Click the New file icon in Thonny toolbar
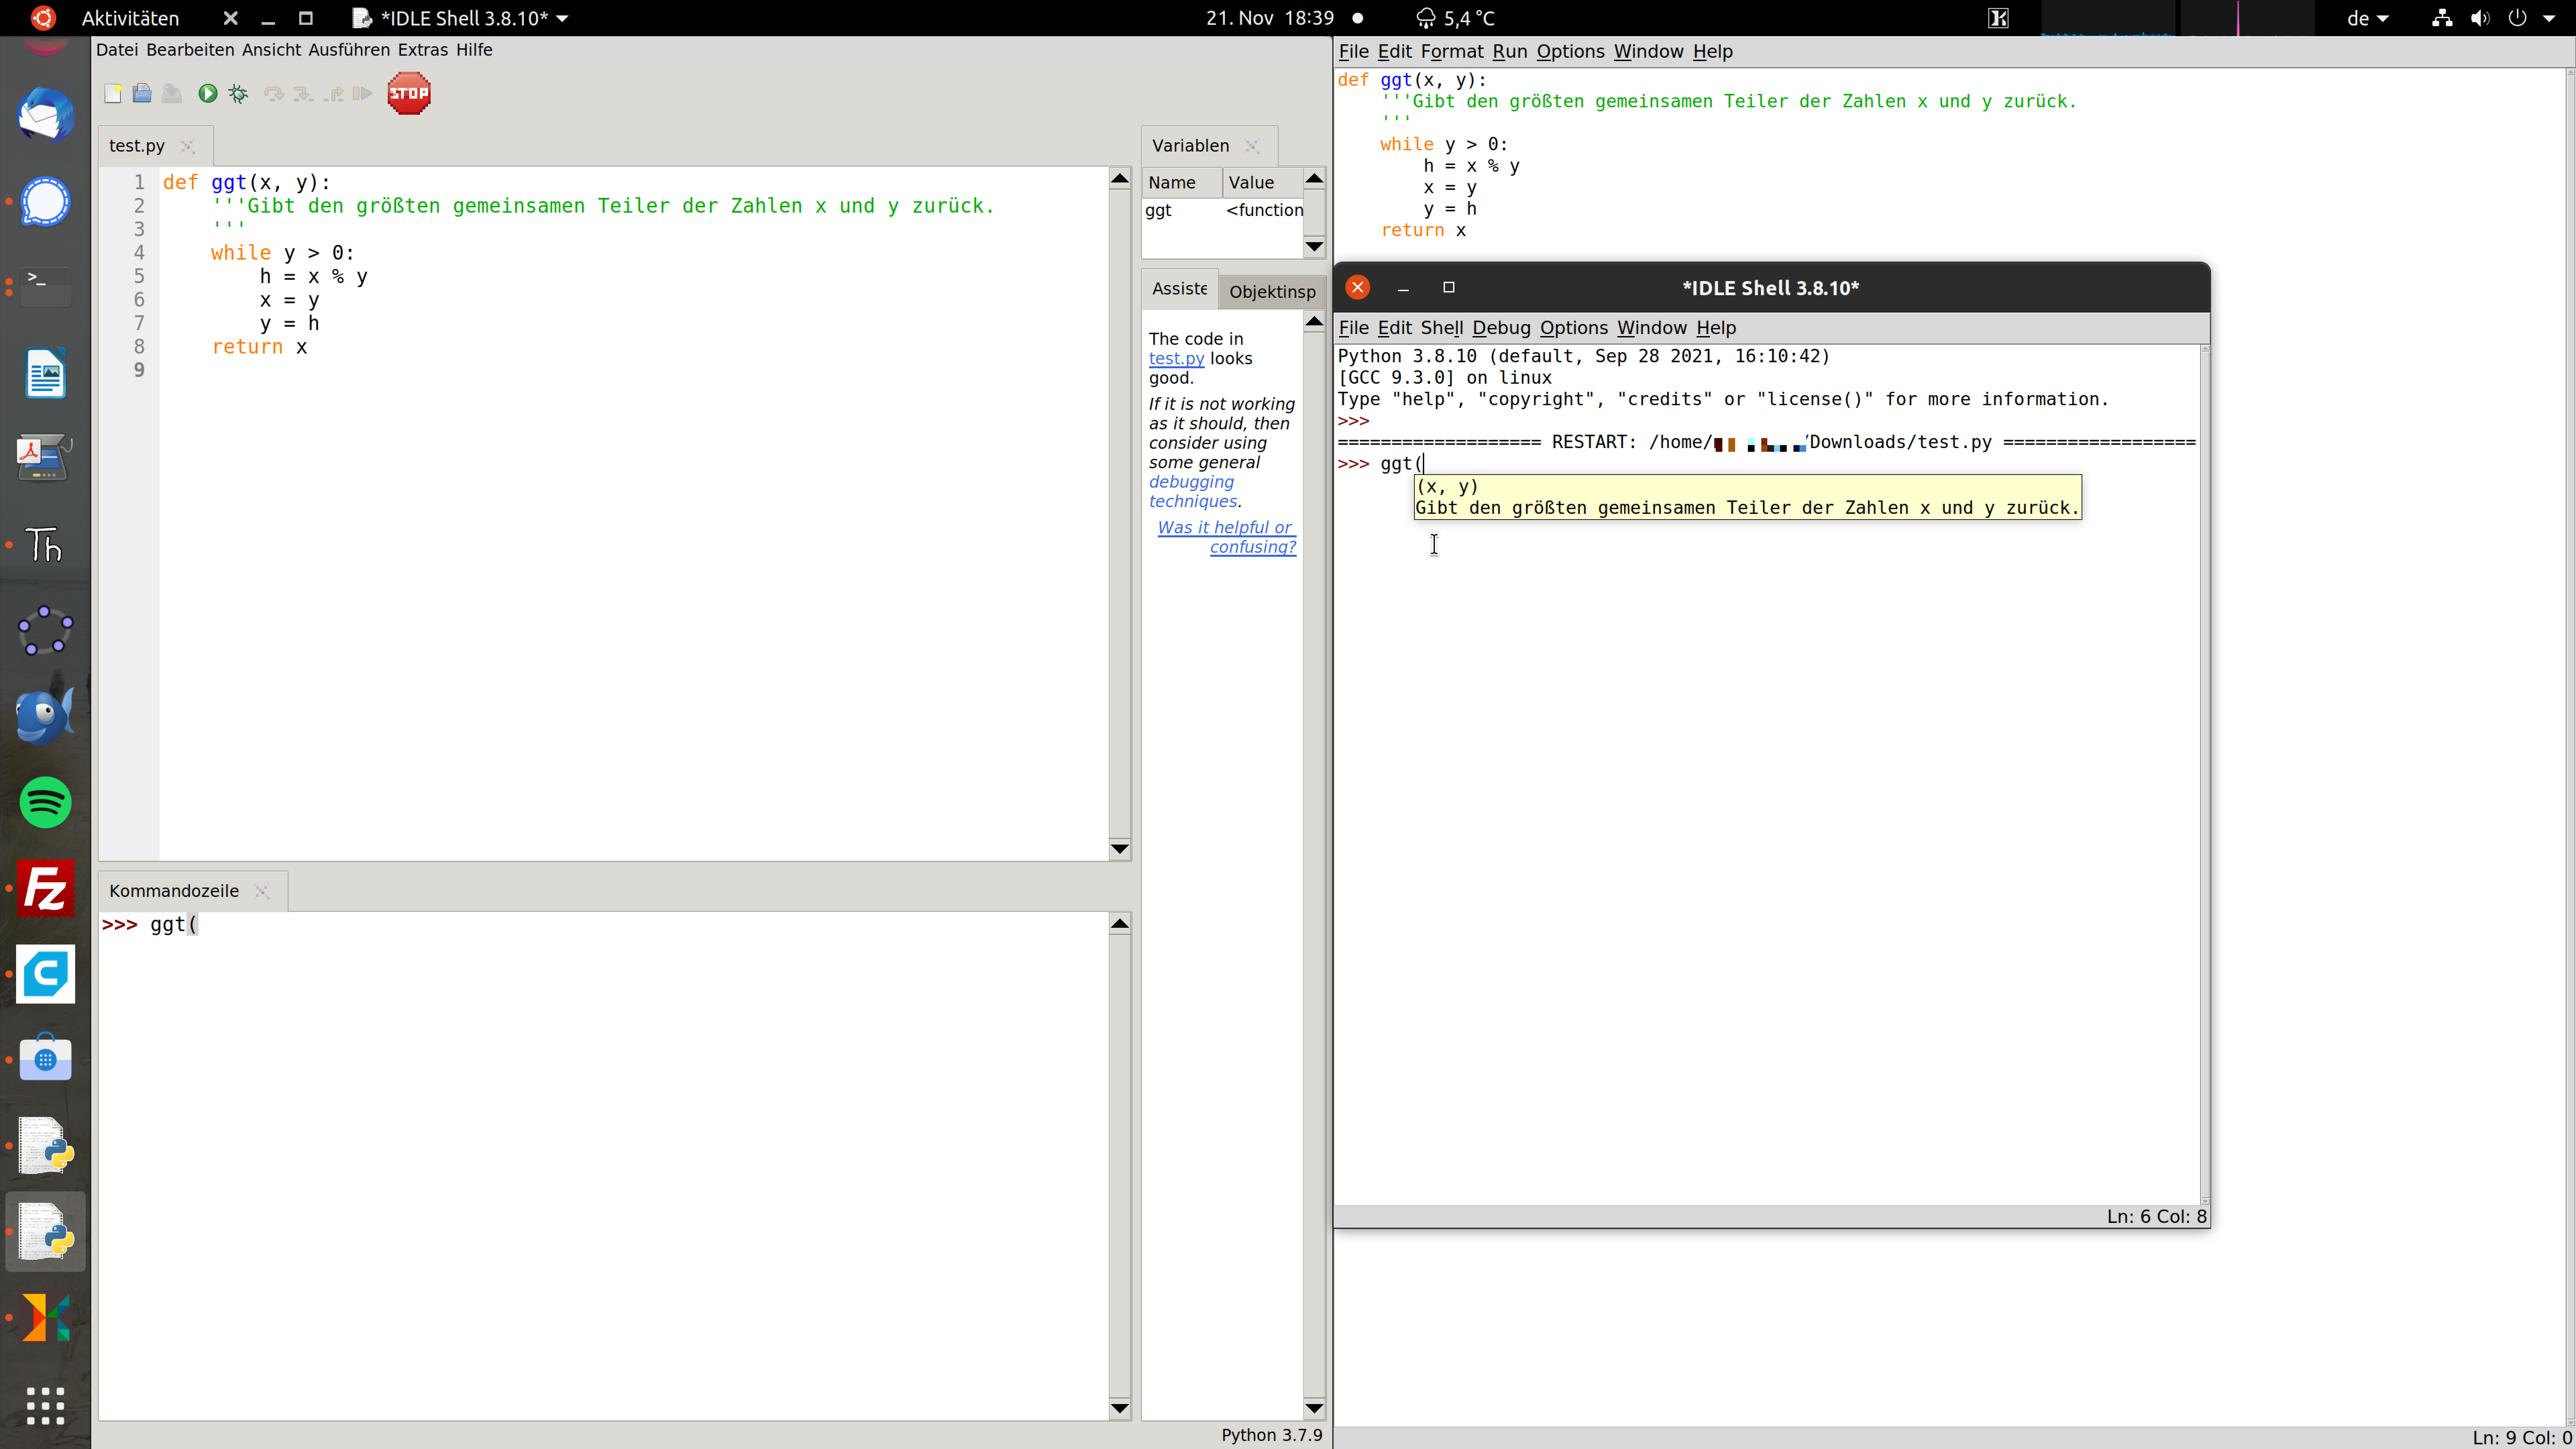Screen dimensions: 2576x1449 113,93
